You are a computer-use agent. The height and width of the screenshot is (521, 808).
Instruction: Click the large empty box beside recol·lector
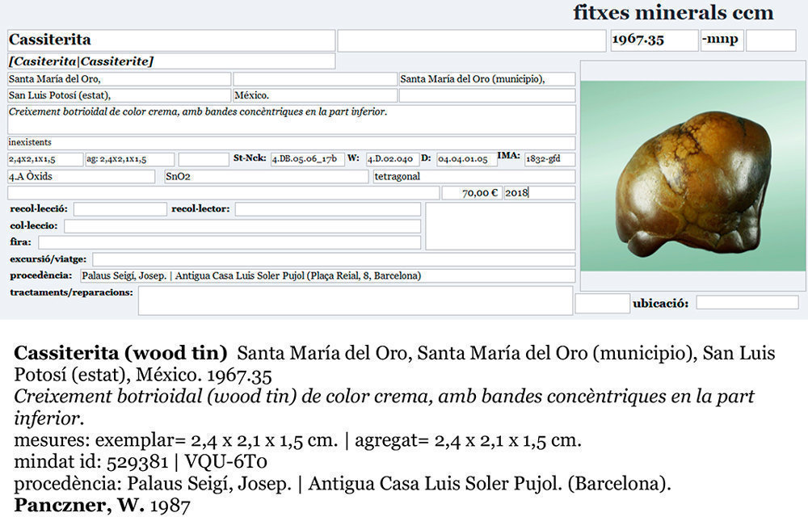[500, 226]
